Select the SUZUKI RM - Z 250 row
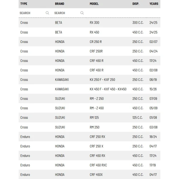The width and height of the screenshot is (179, 179). click(89, 98)
